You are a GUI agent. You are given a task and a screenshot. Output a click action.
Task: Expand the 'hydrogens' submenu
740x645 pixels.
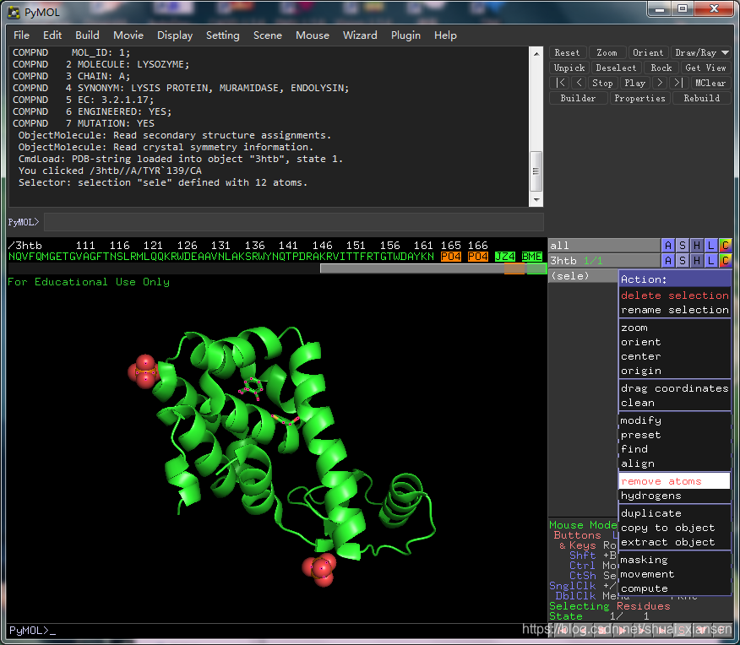tap(674, 496)
